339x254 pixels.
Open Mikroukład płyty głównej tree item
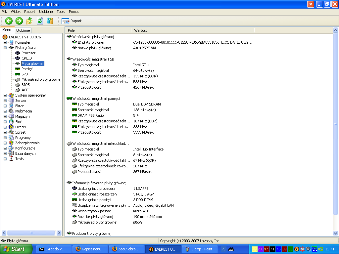41,79
